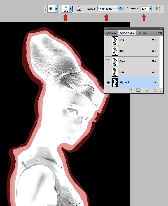168x206 pixels.
Task: Select the Dodge tool preset icon
Action: pos(51,9)
